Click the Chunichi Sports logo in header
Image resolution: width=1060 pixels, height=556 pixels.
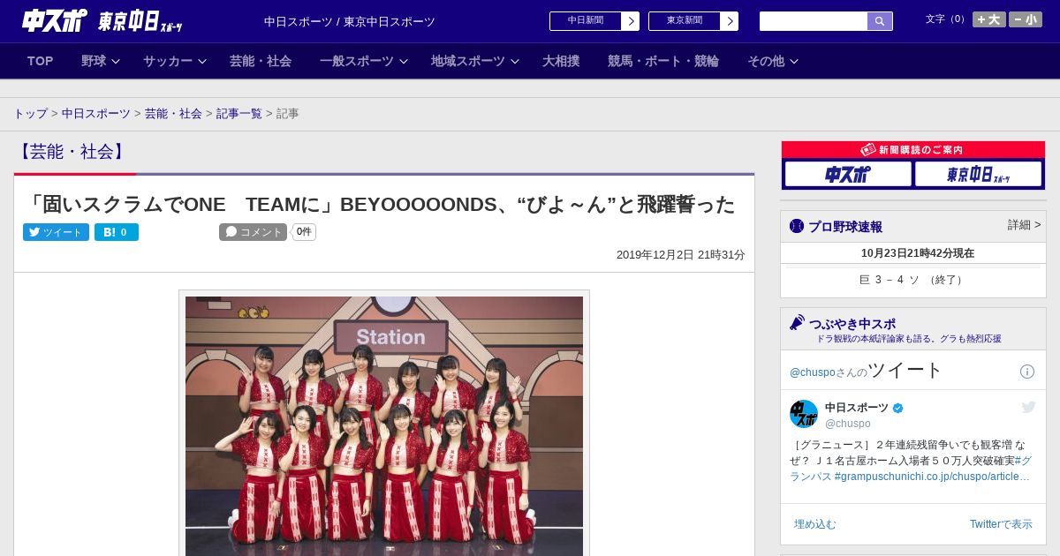tap(54, 20)
